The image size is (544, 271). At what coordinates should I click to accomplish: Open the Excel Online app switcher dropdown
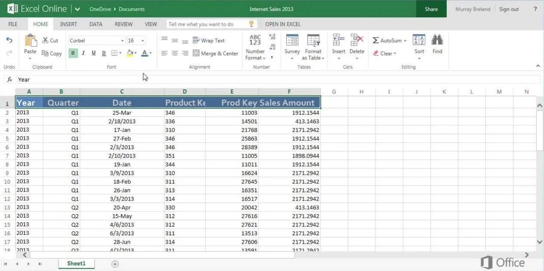coord(77,9)
